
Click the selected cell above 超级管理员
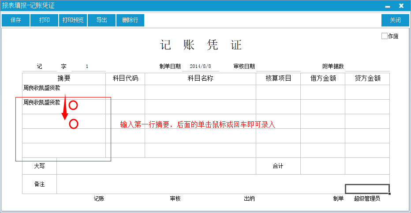367,189
